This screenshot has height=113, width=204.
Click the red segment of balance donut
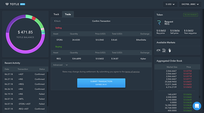pos(34,18)
